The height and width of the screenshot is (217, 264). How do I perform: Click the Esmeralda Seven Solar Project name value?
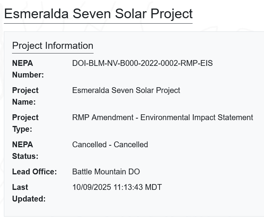(x=126, y=90)
